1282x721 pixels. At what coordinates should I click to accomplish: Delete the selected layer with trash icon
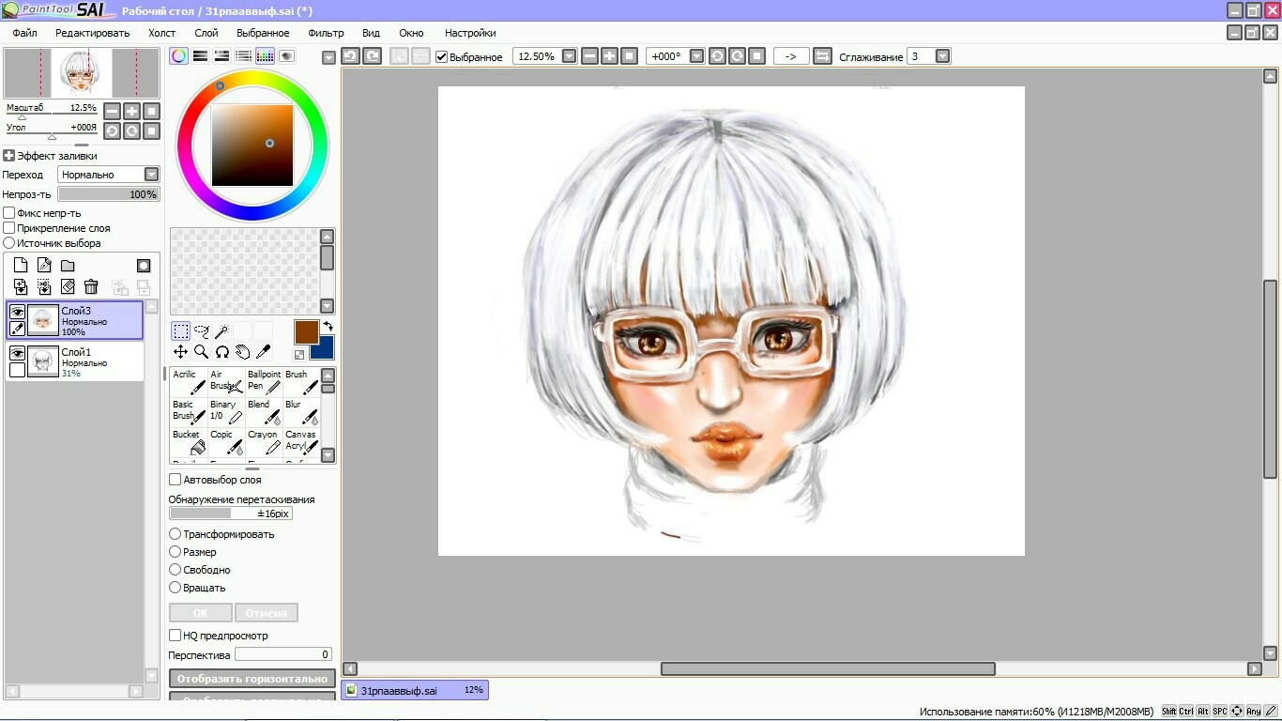tap(91, 286)
